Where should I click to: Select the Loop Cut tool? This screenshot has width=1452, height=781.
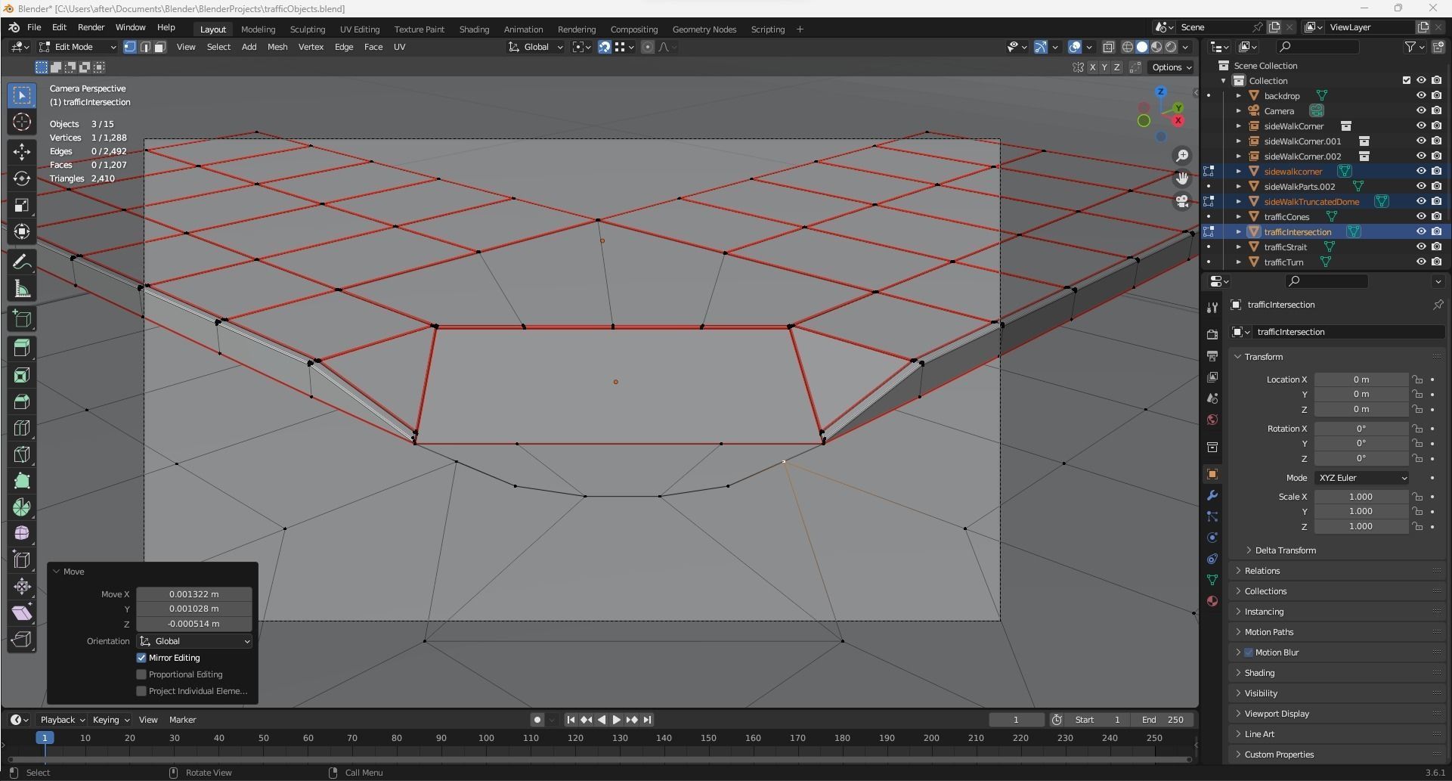tap(22, 428)
